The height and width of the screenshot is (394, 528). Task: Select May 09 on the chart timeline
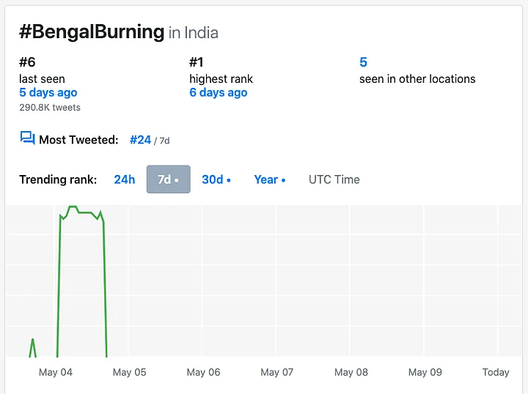425,372
